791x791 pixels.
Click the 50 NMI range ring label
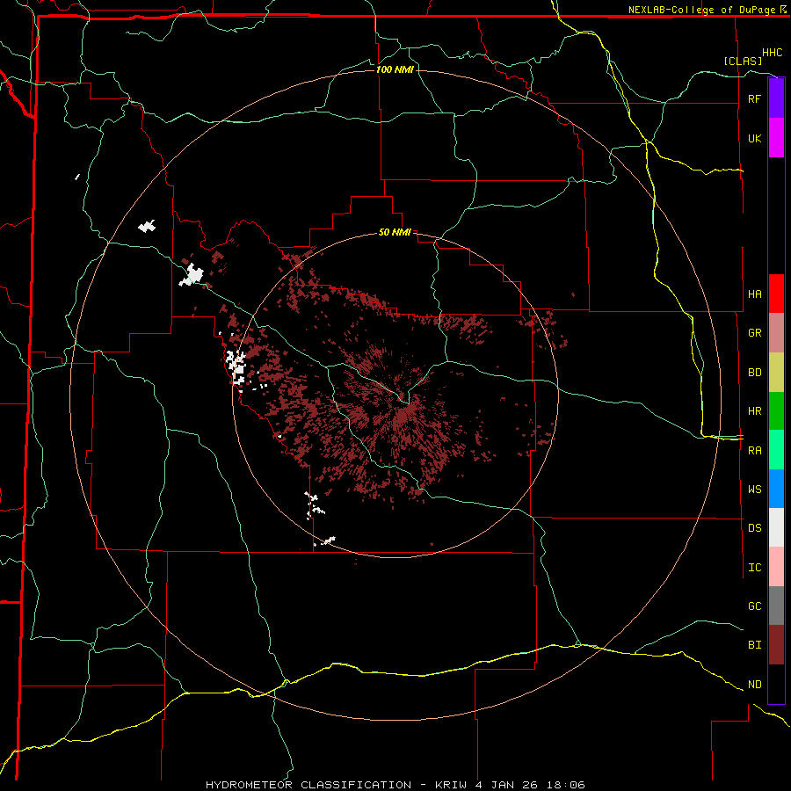pyautogui.click(x=395, y=232)
